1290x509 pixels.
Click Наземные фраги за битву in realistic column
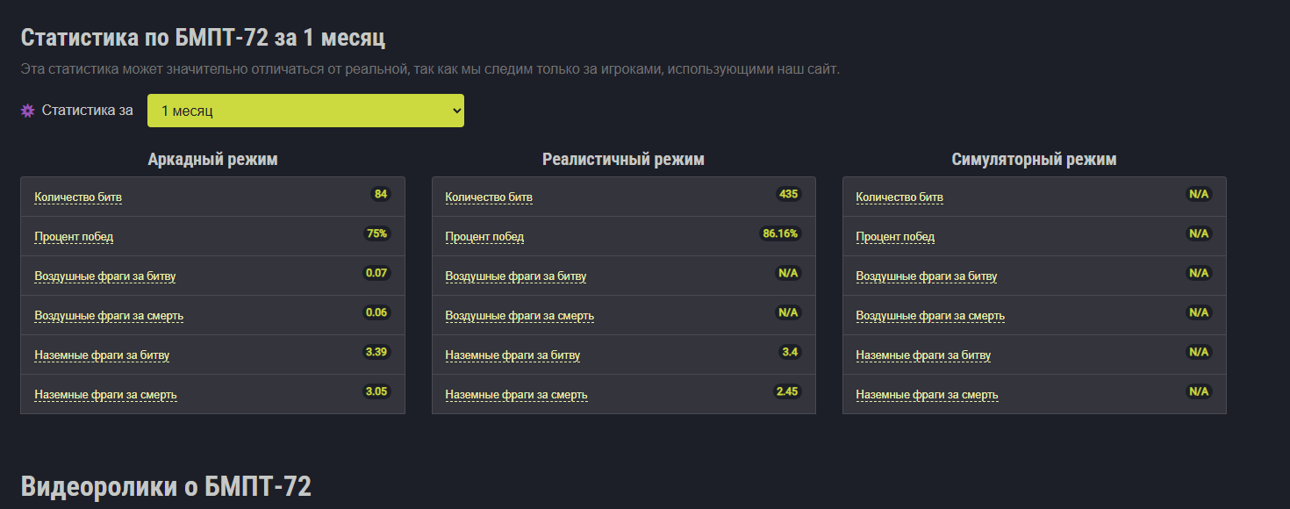tap(512, 355)
